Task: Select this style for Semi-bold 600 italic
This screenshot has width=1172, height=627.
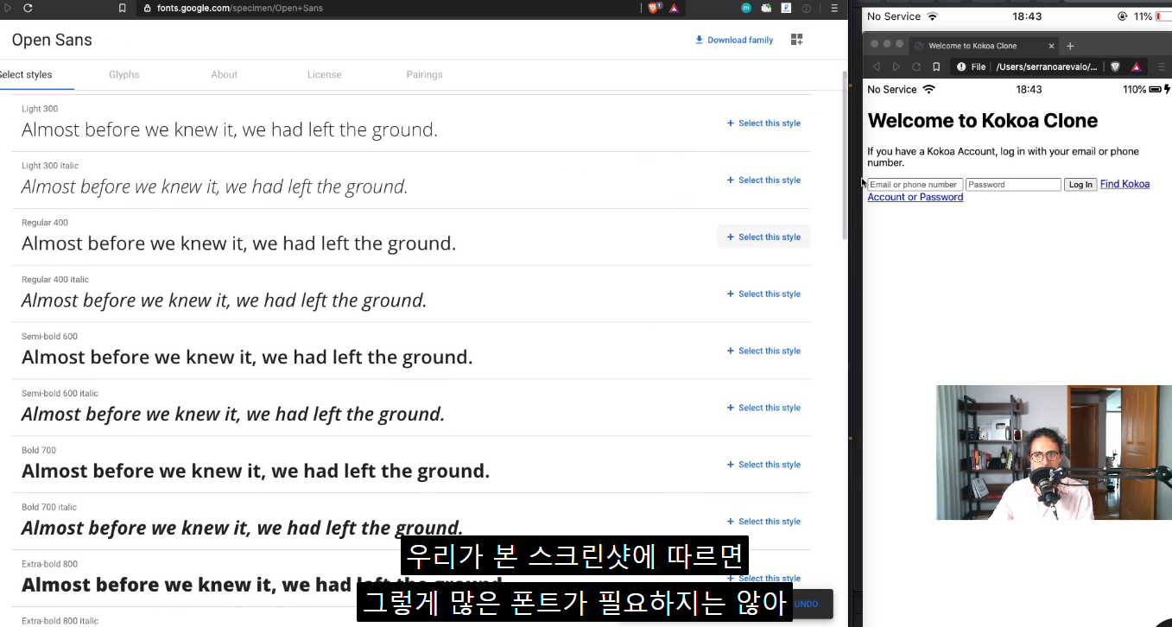Action: point(763,408)
